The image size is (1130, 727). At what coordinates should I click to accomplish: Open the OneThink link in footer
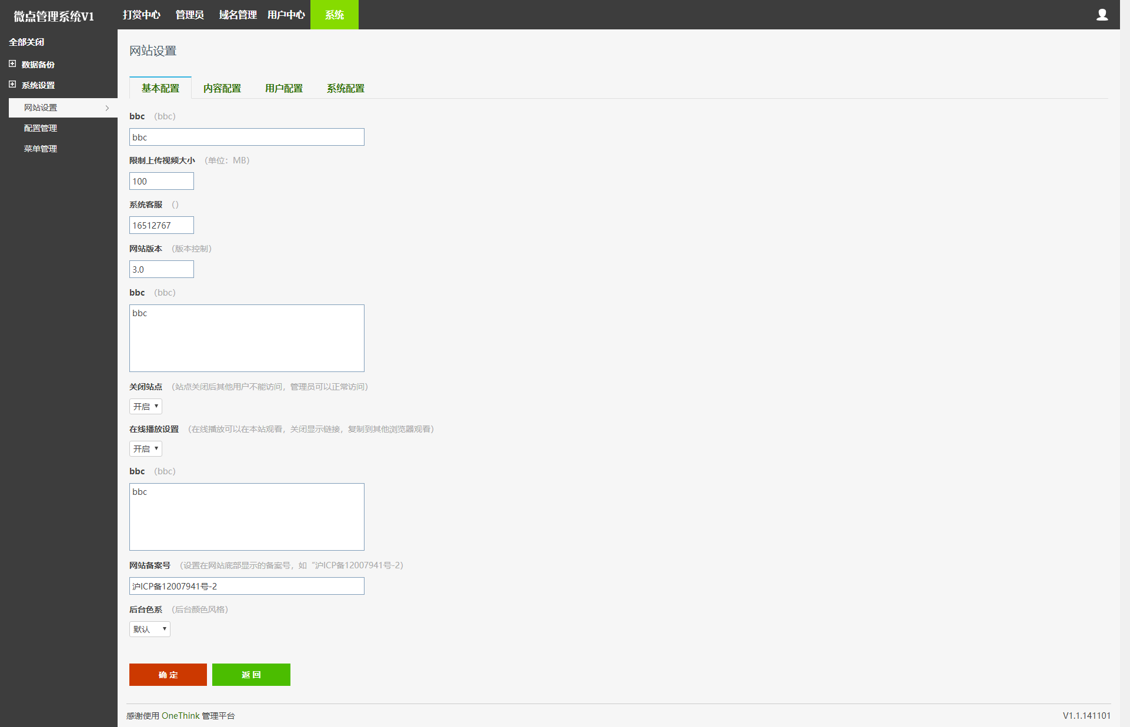180,716
